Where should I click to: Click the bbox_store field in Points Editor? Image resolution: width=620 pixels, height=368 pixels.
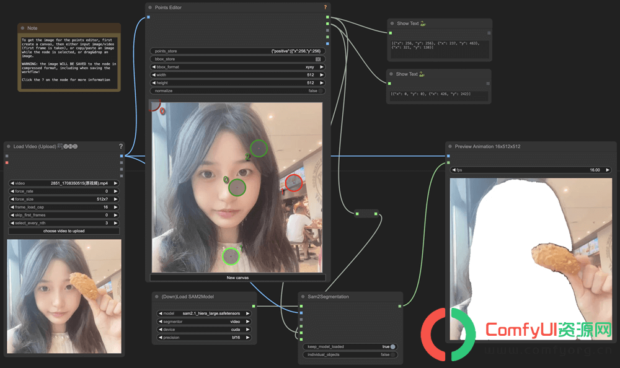point(237,59)
